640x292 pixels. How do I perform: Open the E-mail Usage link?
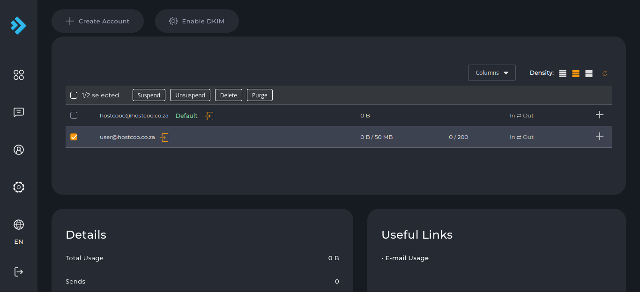(407, 258)
